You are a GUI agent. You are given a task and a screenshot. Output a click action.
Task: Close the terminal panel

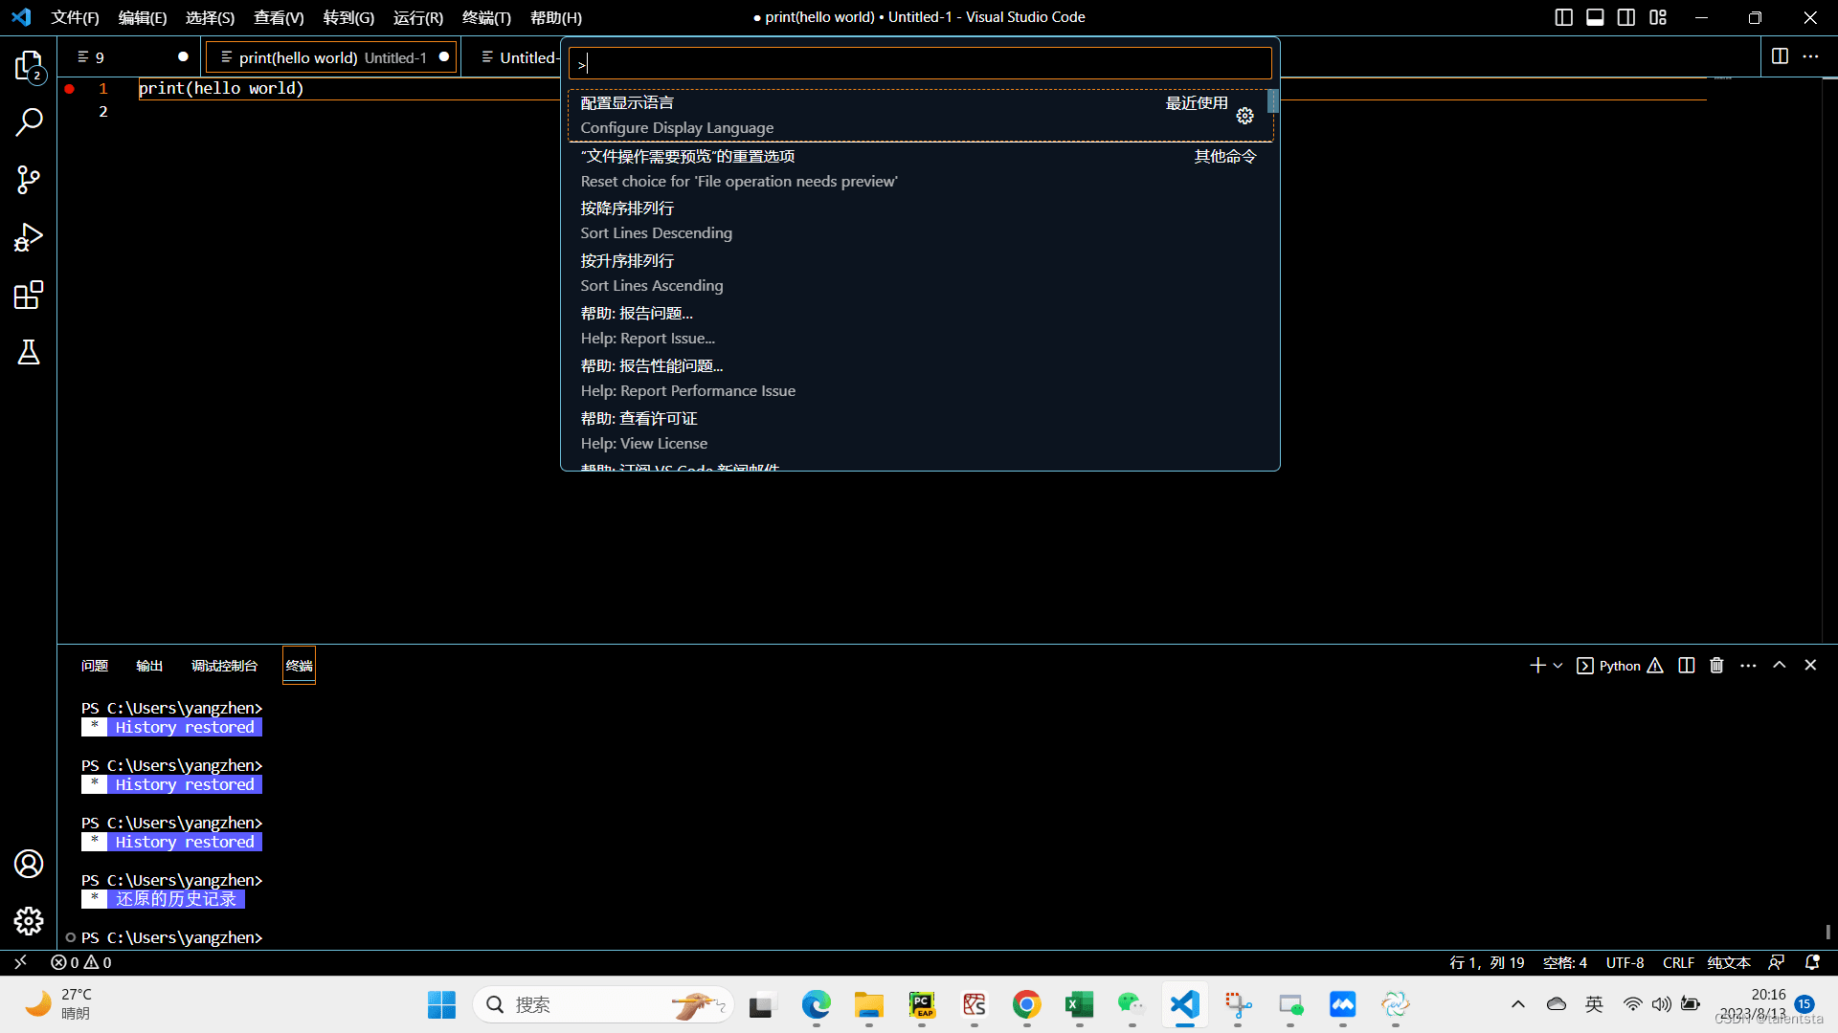(1810, 666)
